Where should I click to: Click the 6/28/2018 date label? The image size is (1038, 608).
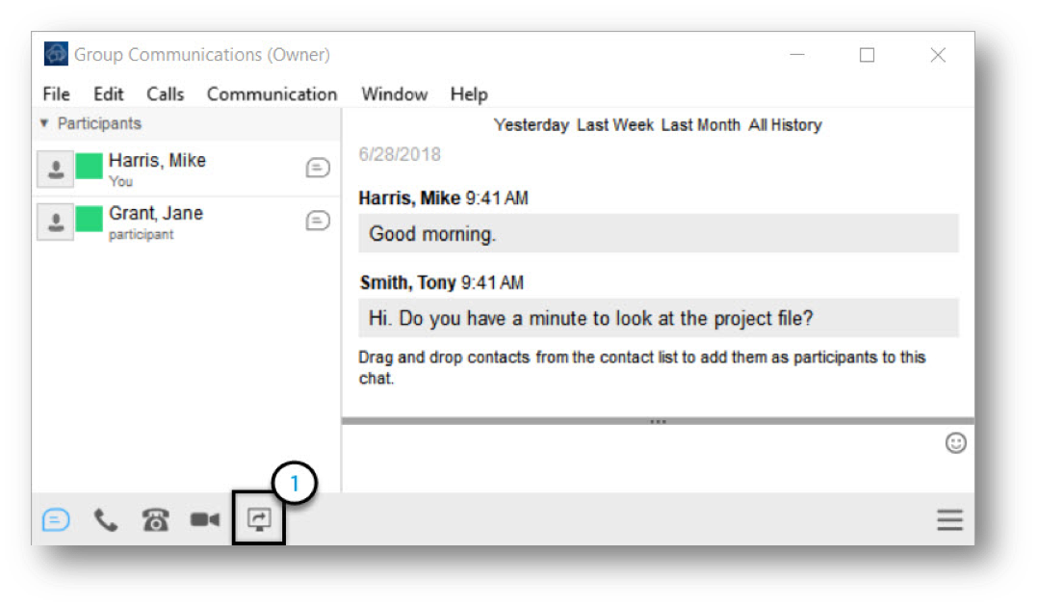[x=400, y=154]
